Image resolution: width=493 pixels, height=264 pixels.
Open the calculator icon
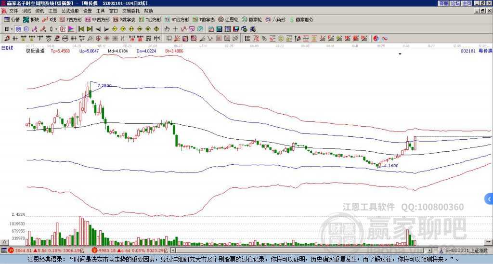219,29
